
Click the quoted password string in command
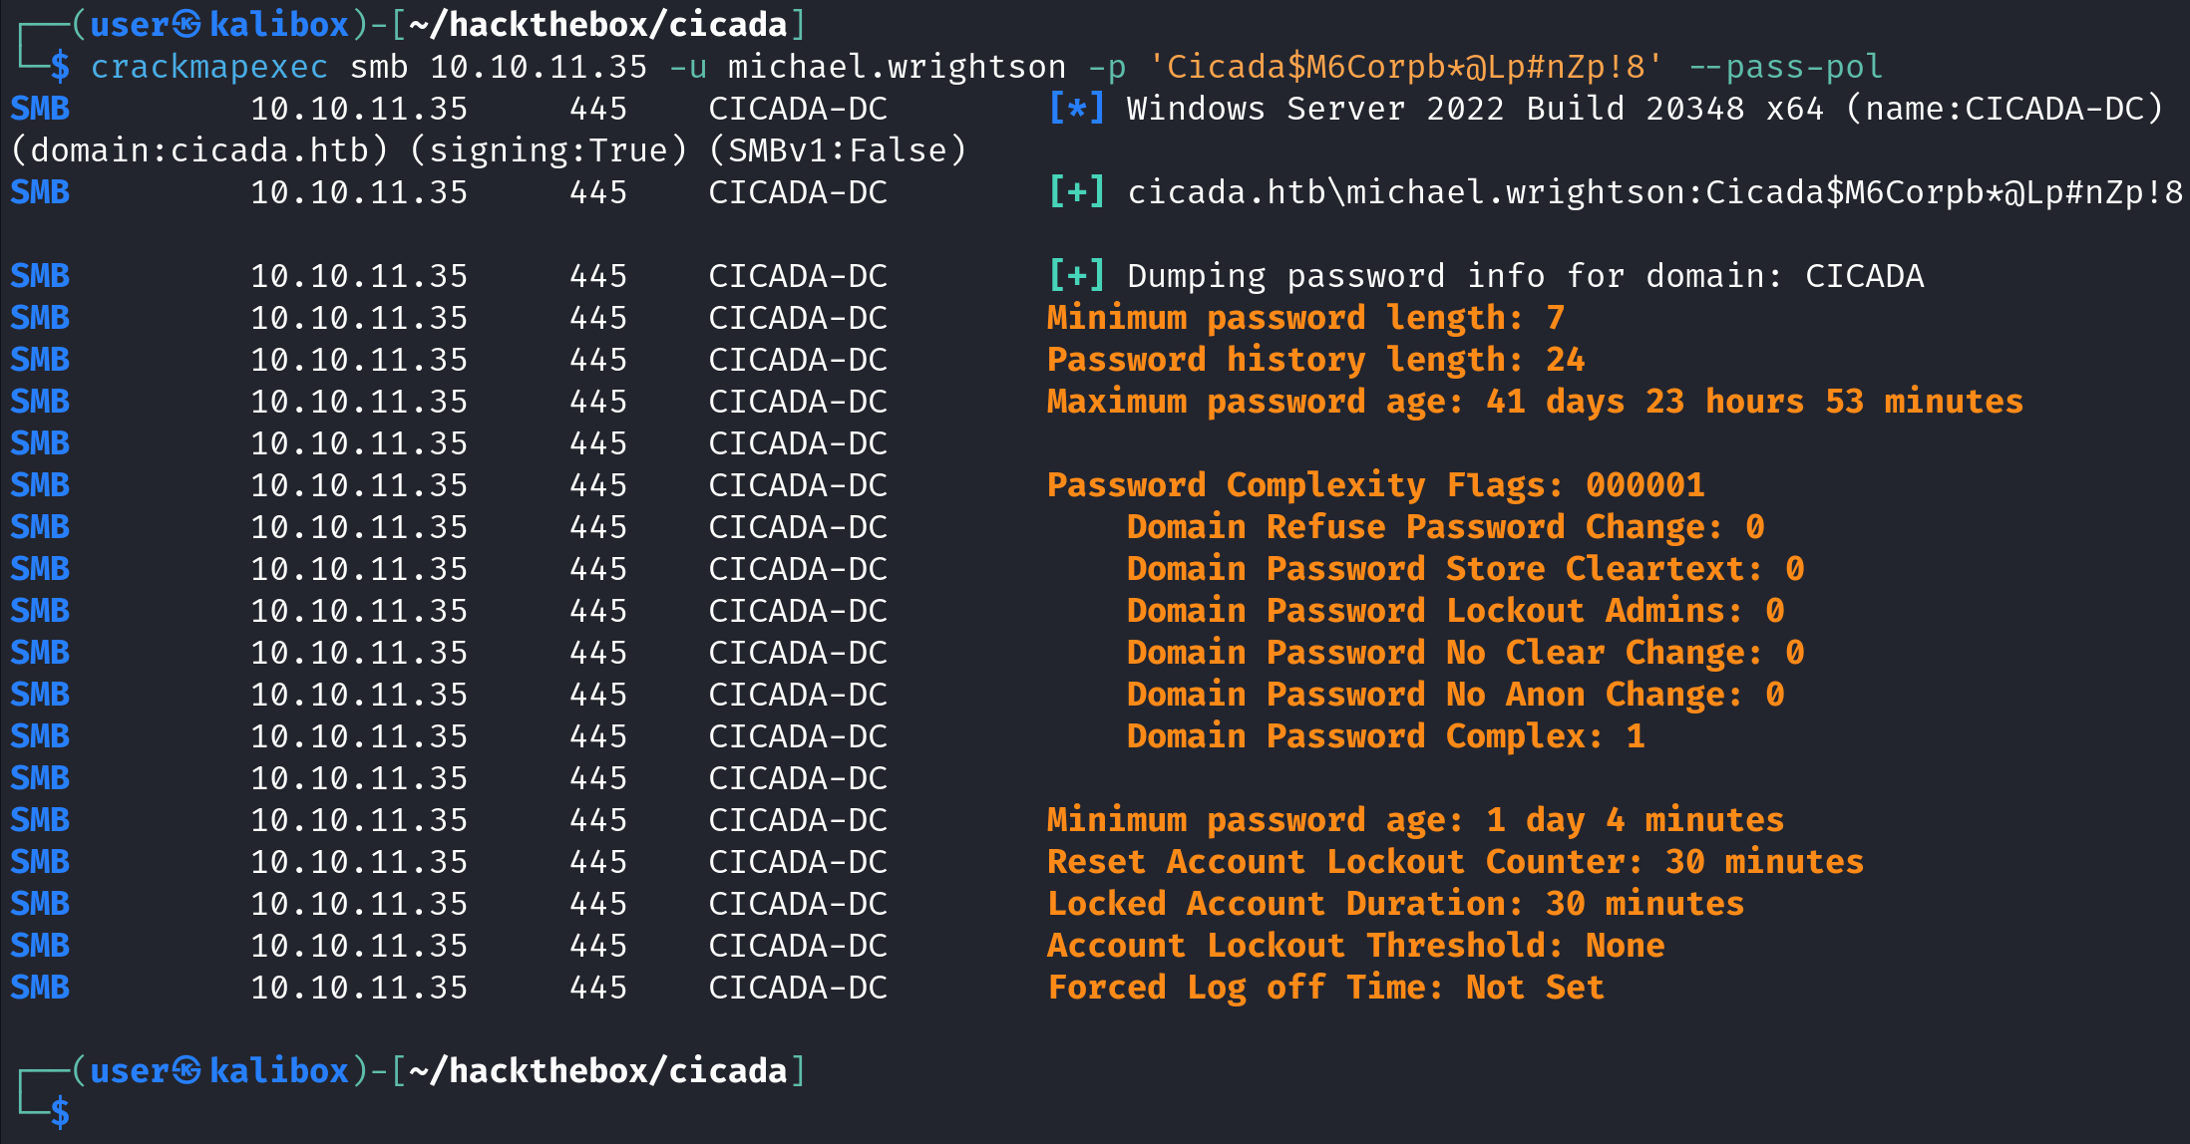[x=1406, y=67]
